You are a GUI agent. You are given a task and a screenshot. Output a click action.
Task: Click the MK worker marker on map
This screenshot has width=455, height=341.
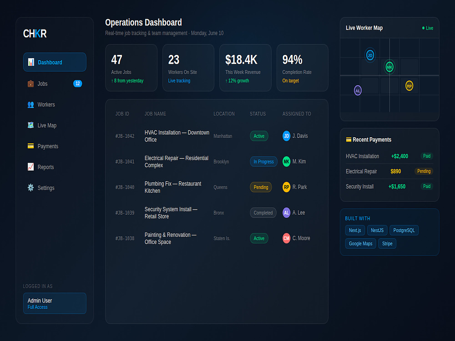(389, 67)
